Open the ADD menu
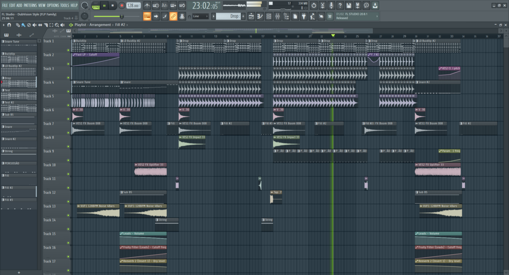This screenshot has height=275, width=509. [x=19, y=5]
